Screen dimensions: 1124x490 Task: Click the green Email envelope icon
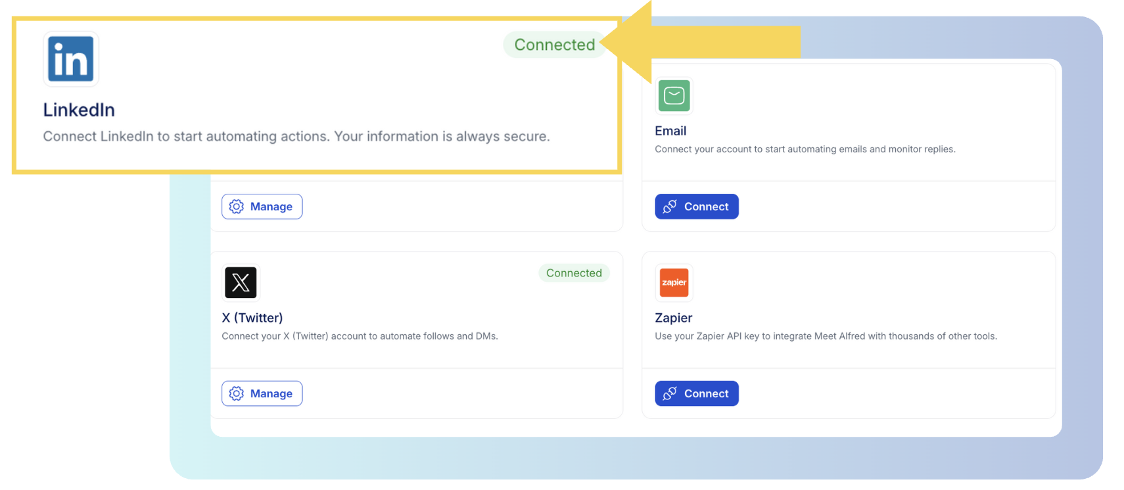point(674,96)
